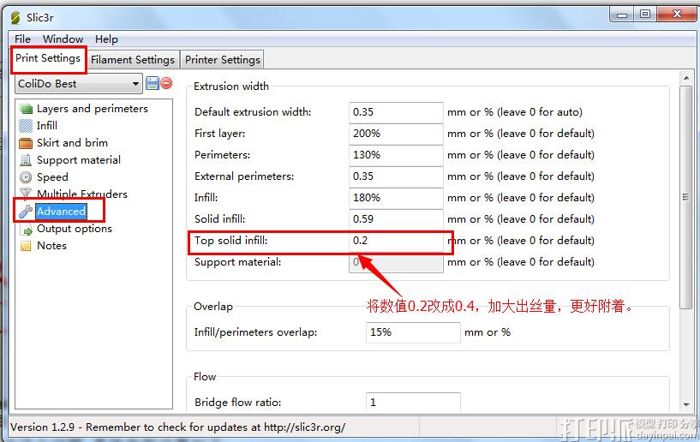This screenshot has height=442, width=700.
Task: Click the Support material building icon
Action: (26, 160)
